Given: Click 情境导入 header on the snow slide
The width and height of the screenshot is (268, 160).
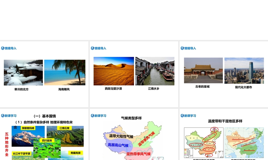Looking at the screenshot, I should click(10, 48).
